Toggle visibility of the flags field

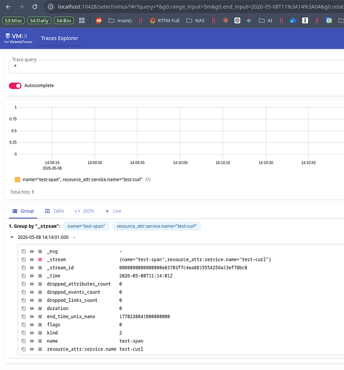32,325
